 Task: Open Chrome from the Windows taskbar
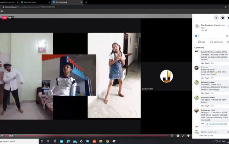[107, 141]
